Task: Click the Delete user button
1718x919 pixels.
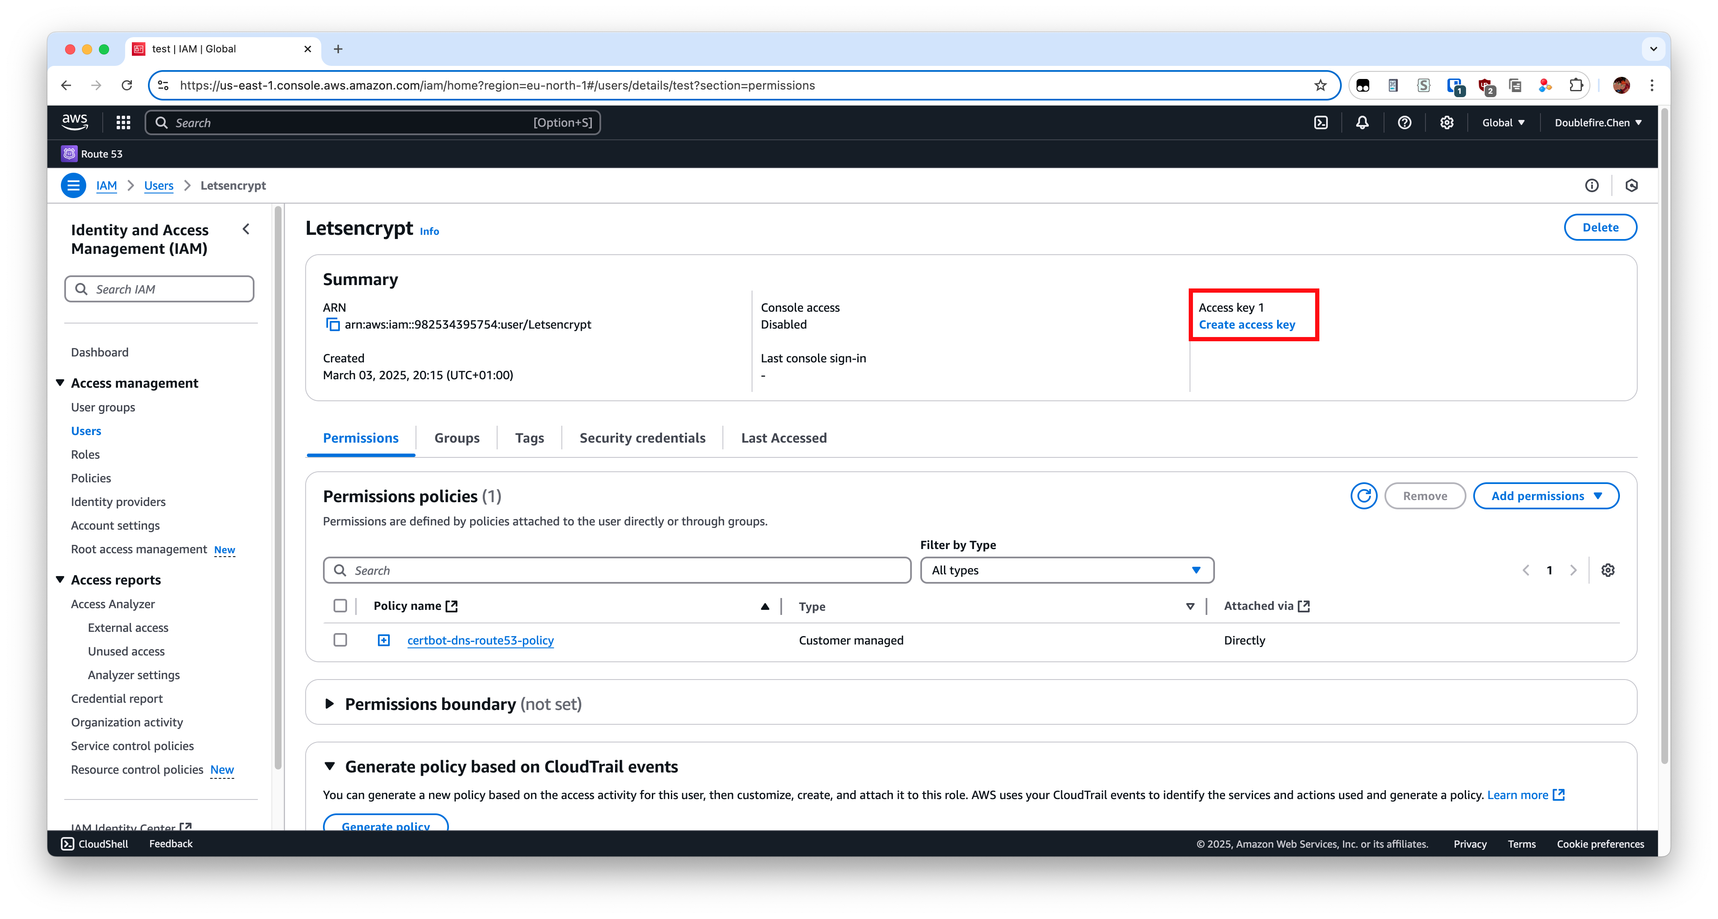Action: coord(1600,227)
